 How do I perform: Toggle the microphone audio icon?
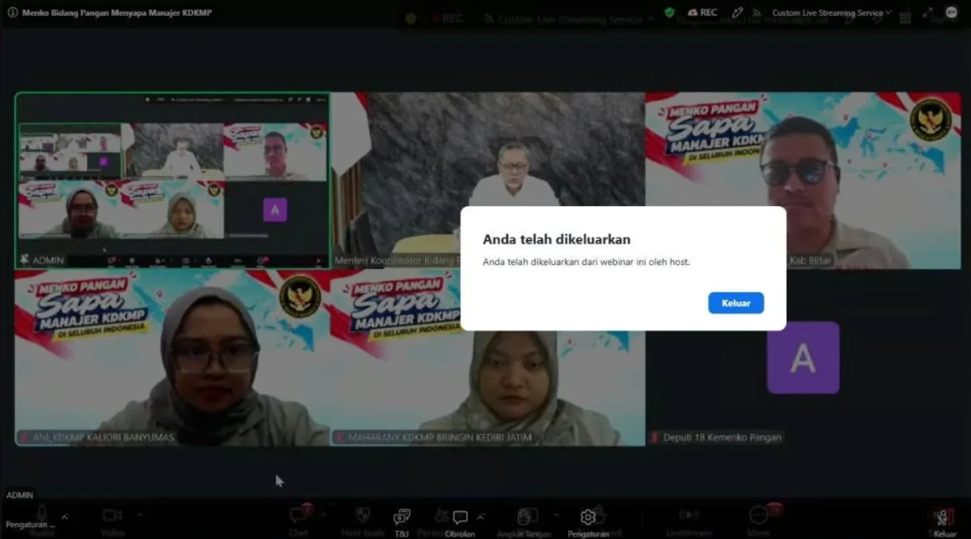[x=41, y=515]
